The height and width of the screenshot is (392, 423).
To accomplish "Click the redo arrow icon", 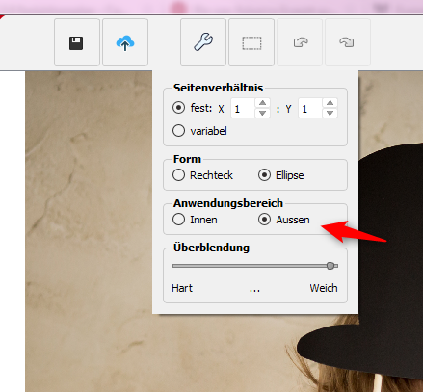I will (348, 42).
